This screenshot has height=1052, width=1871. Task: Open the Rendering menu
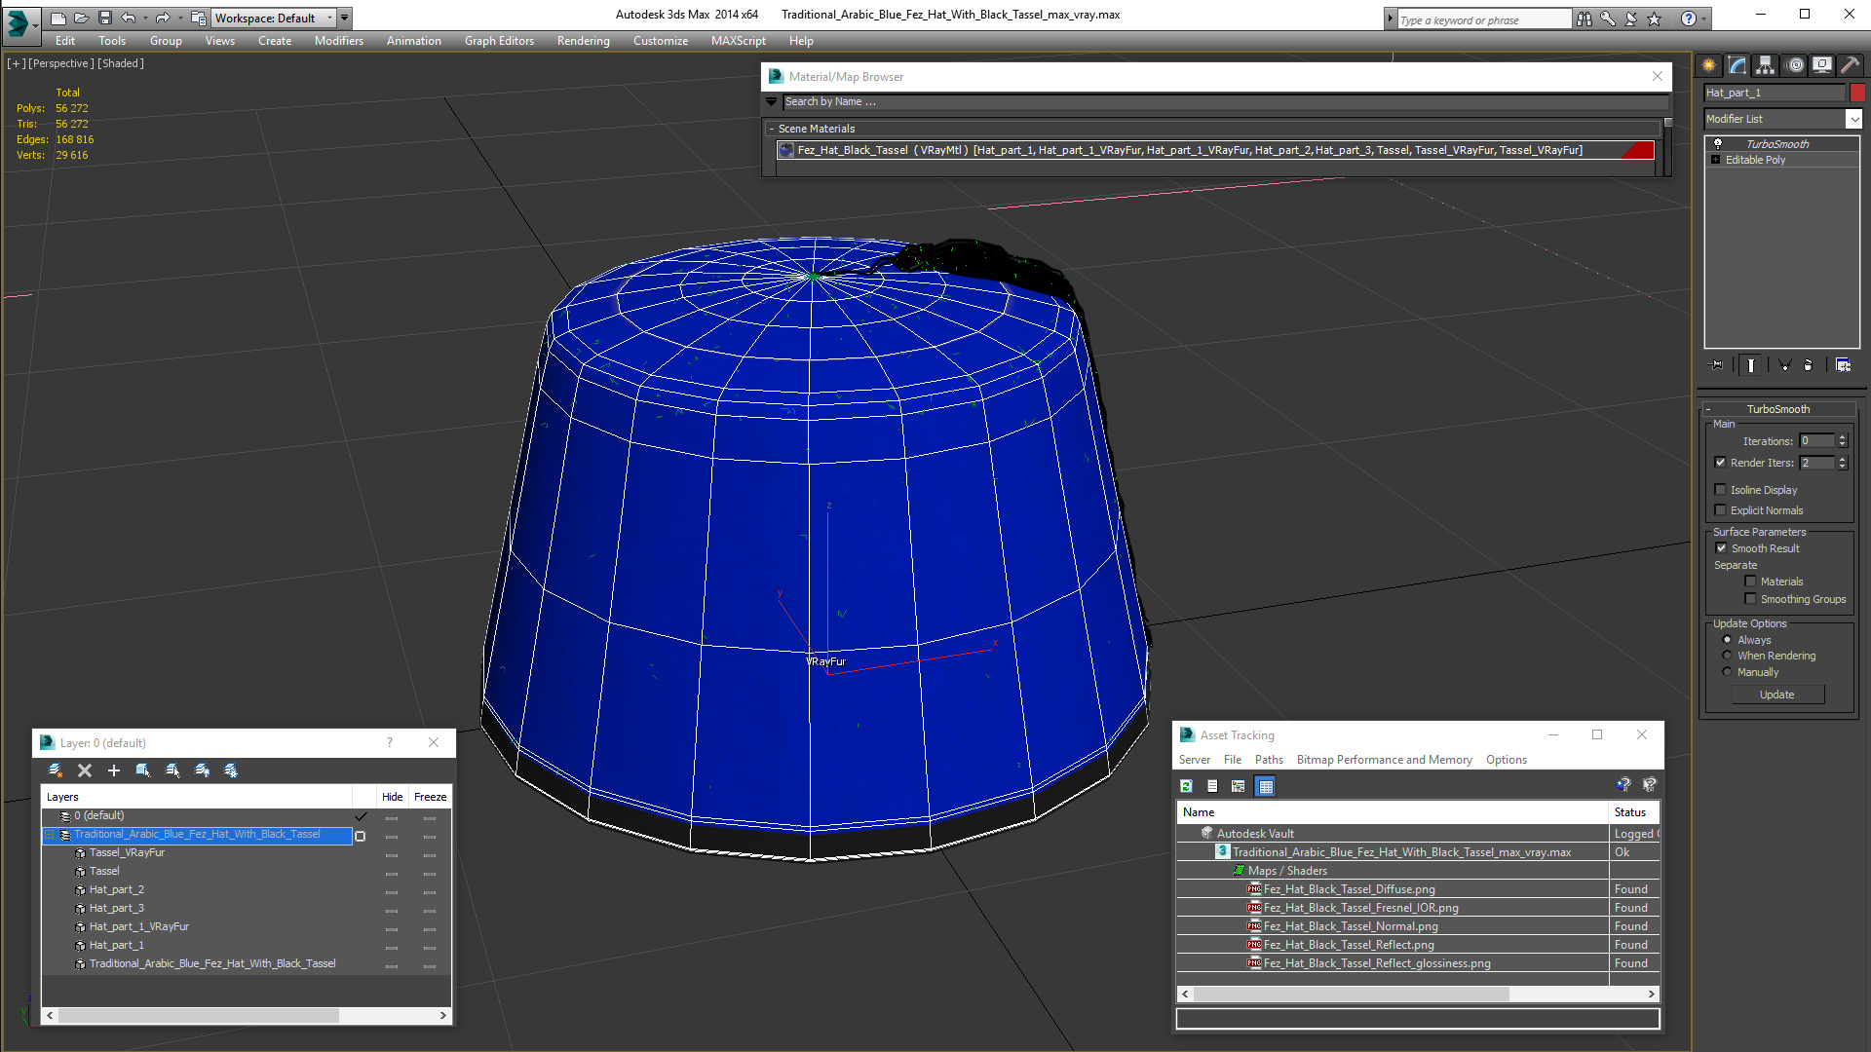[583, 41]
